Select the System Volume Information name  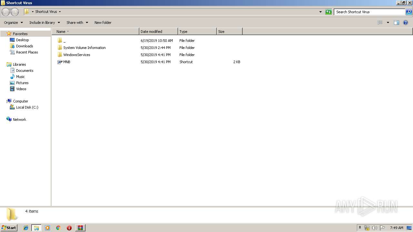coord(85,48)
